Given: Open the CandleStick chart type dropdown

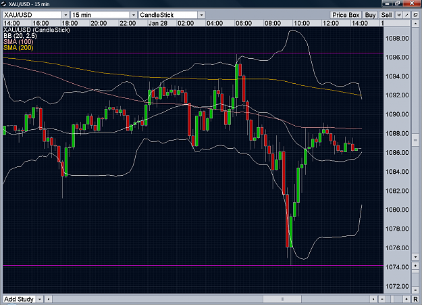Looking at the screenshot, I should coord(201,15).
